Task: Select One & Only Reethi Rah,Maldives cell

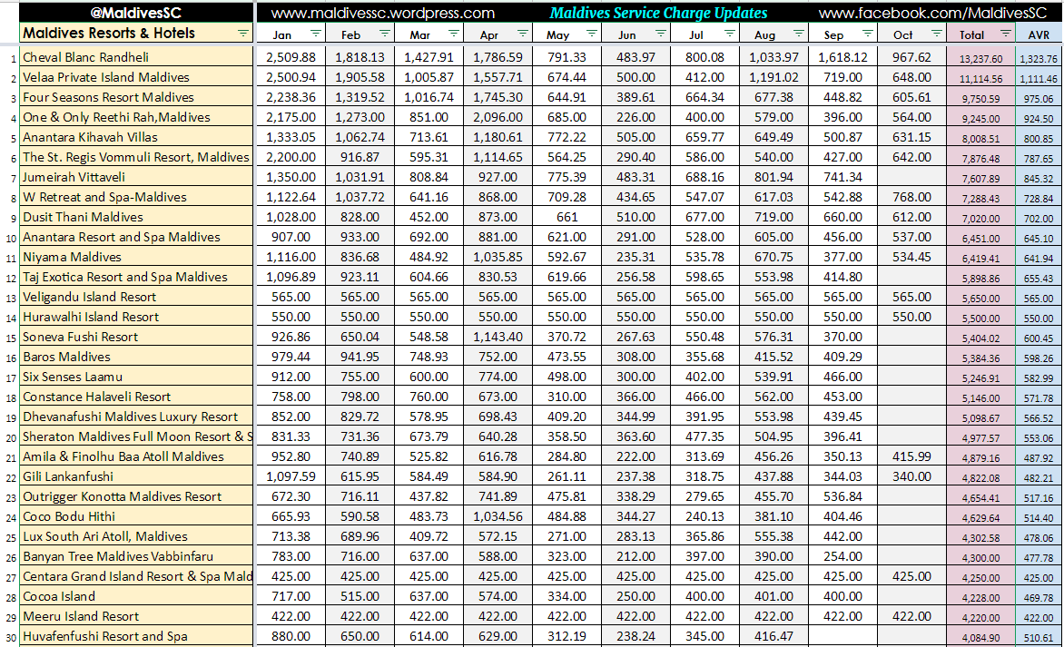Action: (136, 117)
